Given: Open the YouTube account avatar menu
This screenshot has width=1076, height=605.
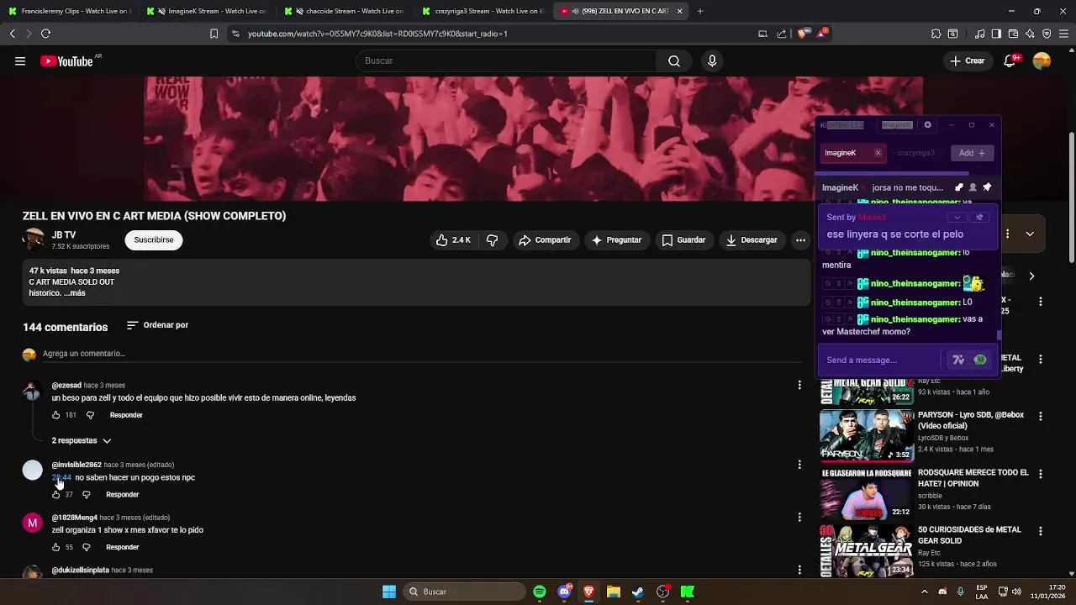Looking at the screenshot, I should [1042, 60].
